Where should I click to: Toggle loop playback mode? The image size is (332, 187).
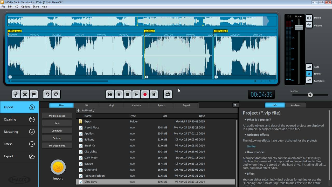tap(168, 95)
